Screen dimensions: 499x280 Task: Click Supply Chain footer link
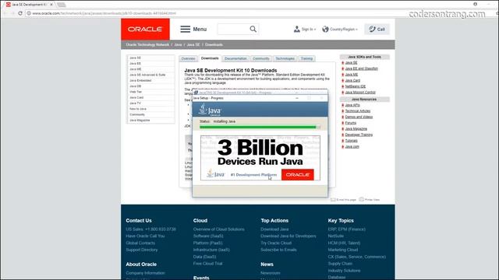tap(340, 264)
